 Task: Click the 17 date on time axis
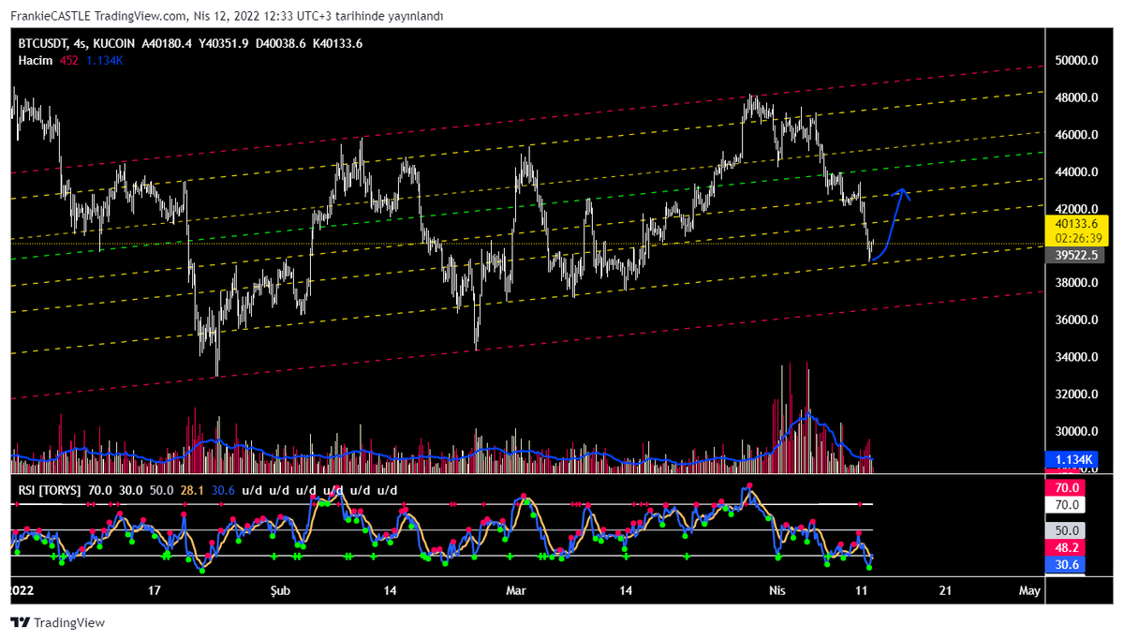point(155,591)
